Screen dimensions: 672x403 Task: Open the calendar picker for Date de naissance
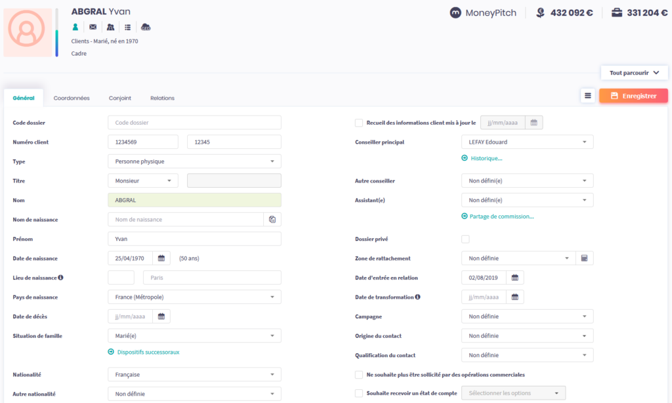pos(161,258)
